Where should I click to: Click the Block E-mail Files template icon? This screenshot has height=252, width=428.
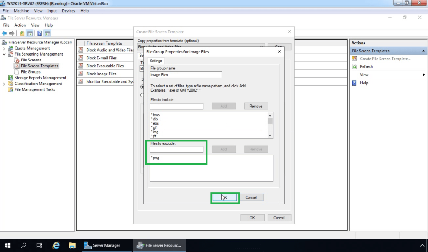(x=81, y=58)
